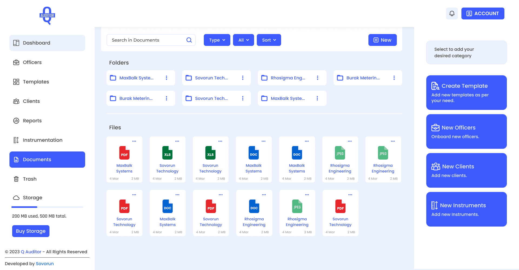Open more options on last first-row Rhosigma JPEG
This screenshot has height=270, width=519.
(x=393, y=141)
